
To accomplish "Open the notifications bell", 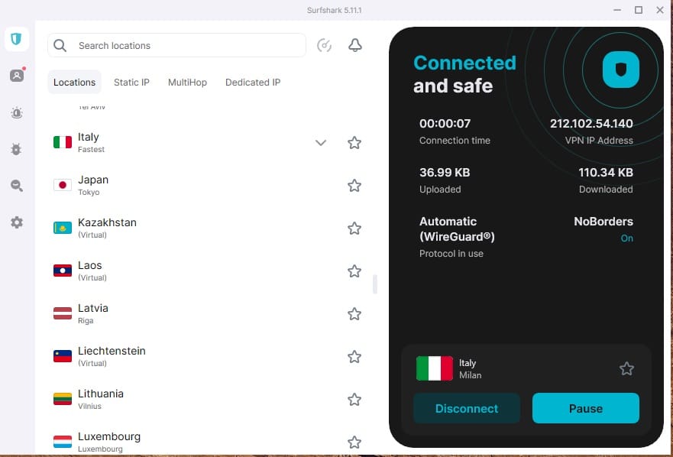I will [355, 45].
